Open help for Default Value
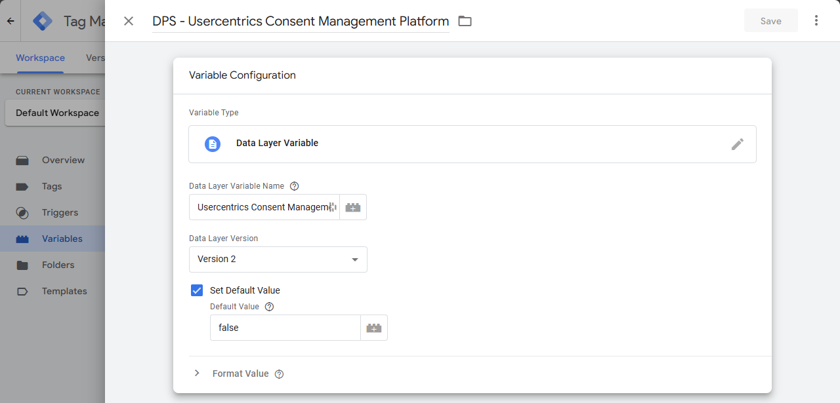The width and height of the screenshot is (840, 403). pos(269,307)
